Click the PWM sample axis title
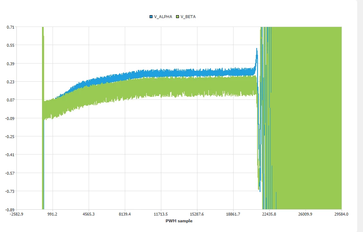 pos(179,221)
